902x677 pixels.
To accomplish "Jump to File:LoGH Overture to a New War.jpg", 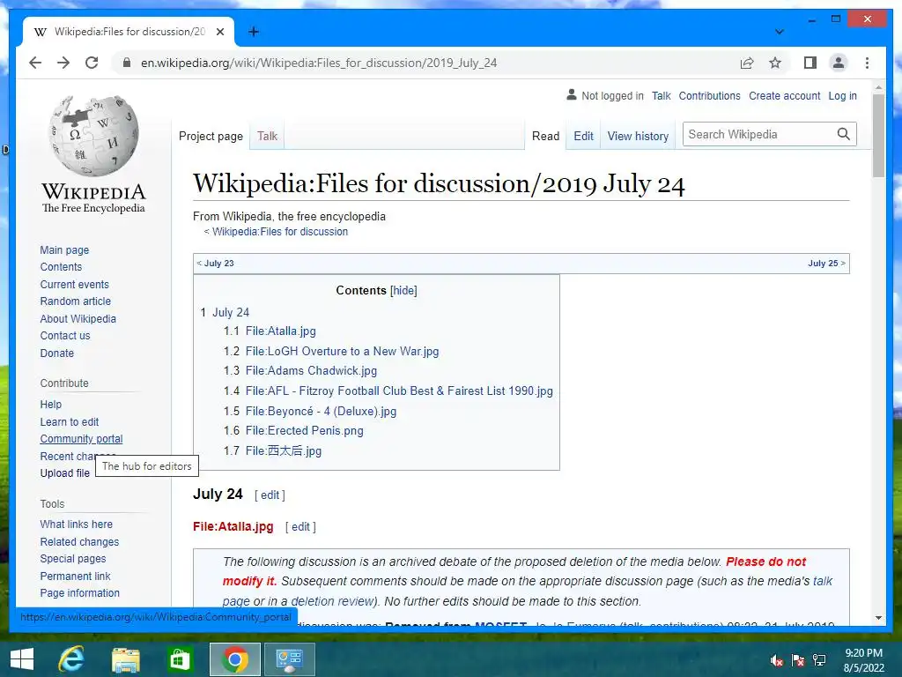I will 342,351.
